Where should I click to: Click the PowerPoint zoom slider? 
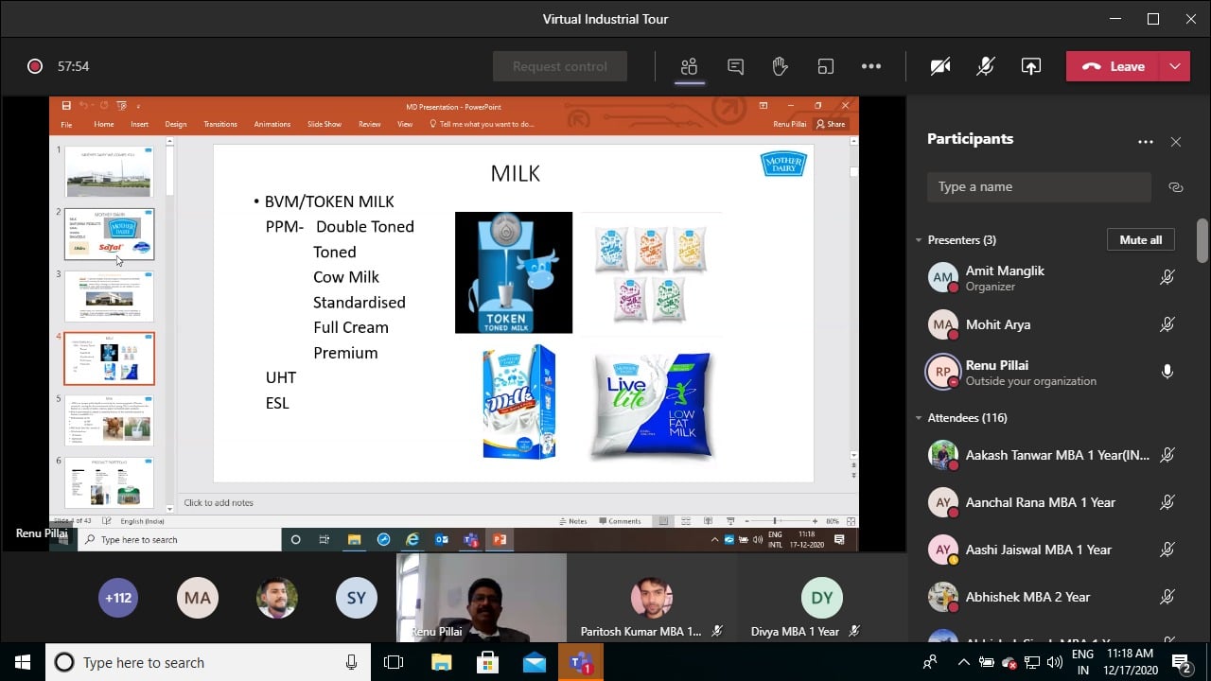tap(775, 521)
